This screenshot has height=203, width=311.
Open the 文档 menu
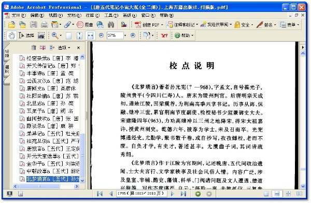pyautogui.click(x=74, y=15)
